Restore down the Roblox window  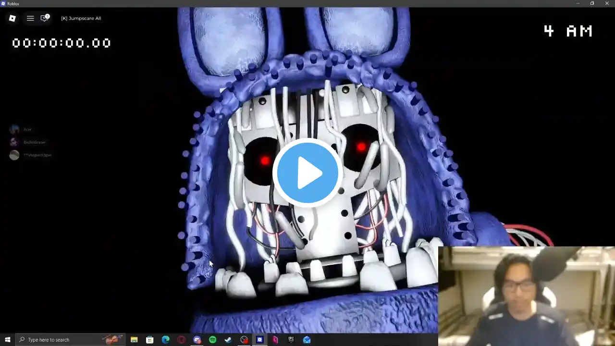click(x=592, y=3)
